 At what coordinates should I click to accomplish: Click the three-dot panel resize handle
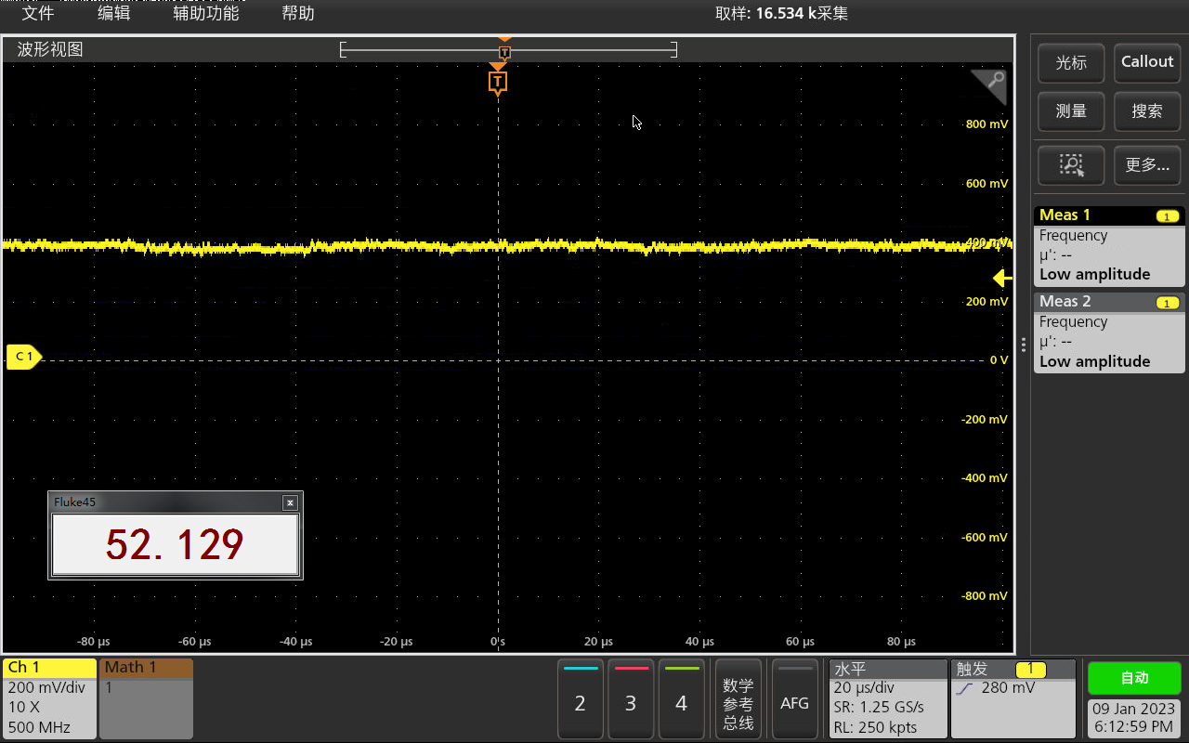click(1023, 345)
